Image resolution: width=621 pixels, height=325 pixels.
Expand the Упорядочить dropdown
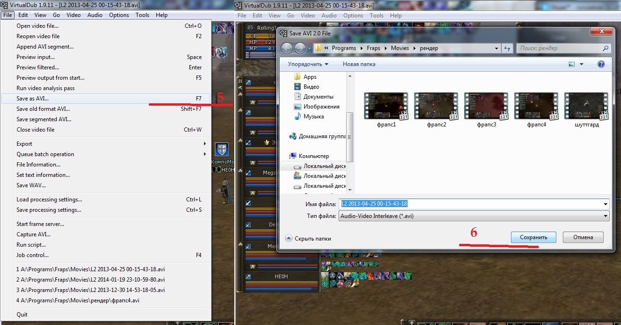tap(308, 64)
